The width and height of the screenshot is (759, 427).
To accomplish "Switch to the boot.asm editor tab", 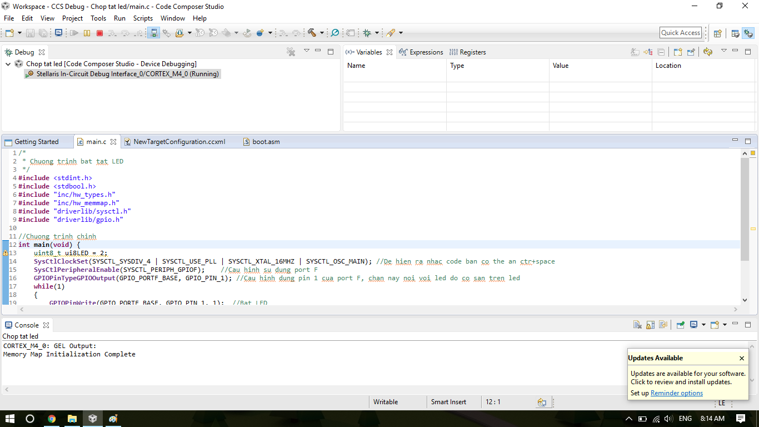I will coord(266,142).
